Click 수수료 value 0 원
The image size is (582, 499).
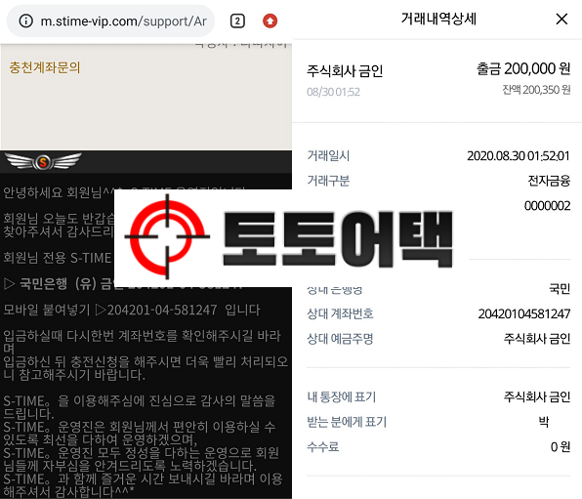point(561,446)
